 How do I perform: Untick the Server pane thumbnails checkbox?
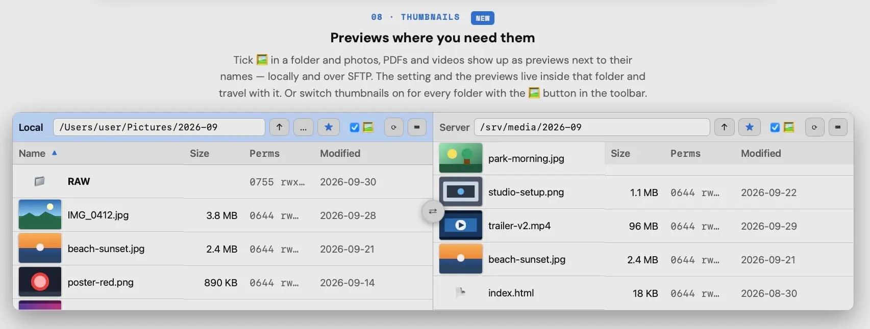coord(775,127)
